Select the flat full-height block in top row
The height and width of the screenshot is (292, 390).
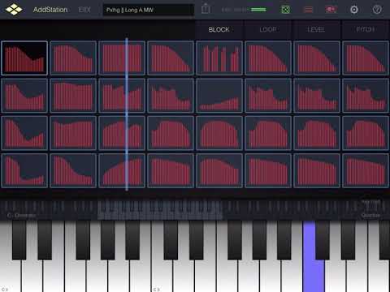122,58
